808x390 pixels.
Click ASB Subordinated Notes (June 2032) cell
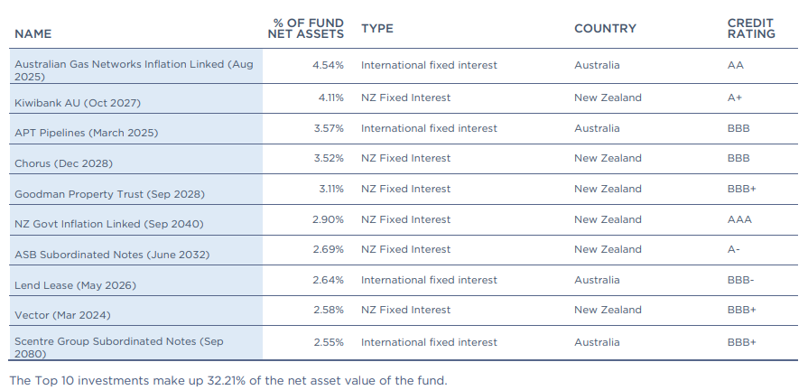(x=113, y=255)
